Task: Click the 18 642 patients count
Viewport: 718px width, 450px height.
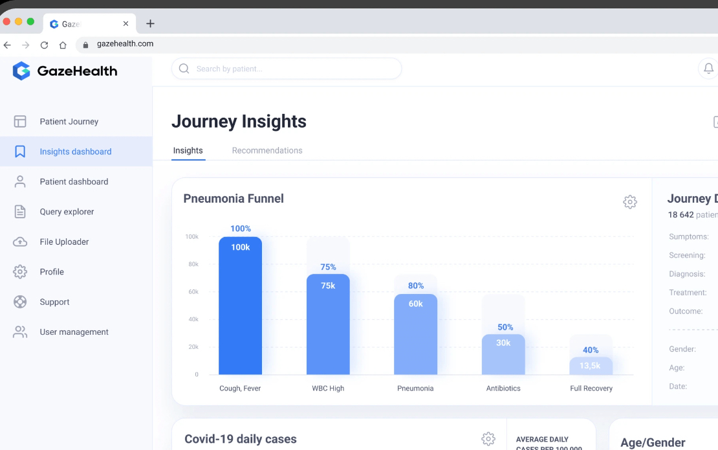Action: 693,214
